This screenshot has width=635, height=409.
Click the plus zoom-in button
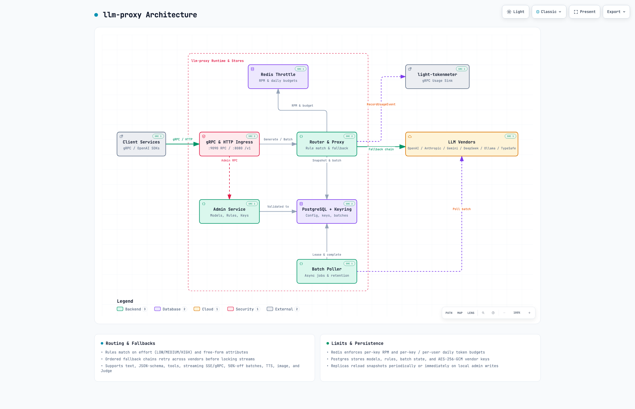coord(529,313)
